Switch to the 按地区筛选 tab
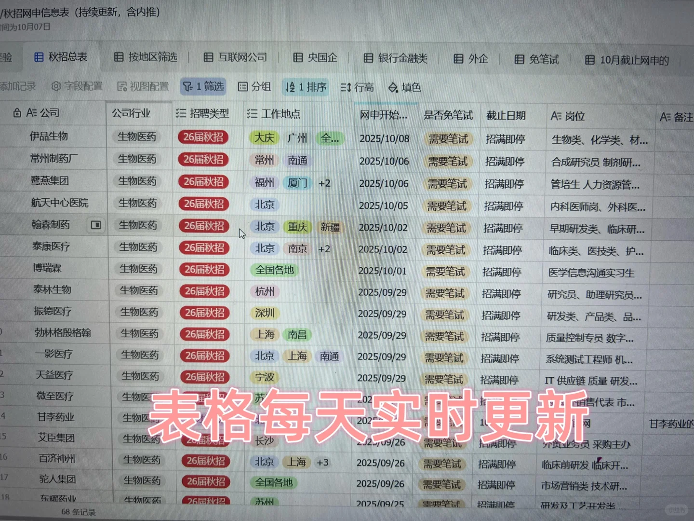Image resolution: width=694 pixels, height=521 pixels. [146, 57]
